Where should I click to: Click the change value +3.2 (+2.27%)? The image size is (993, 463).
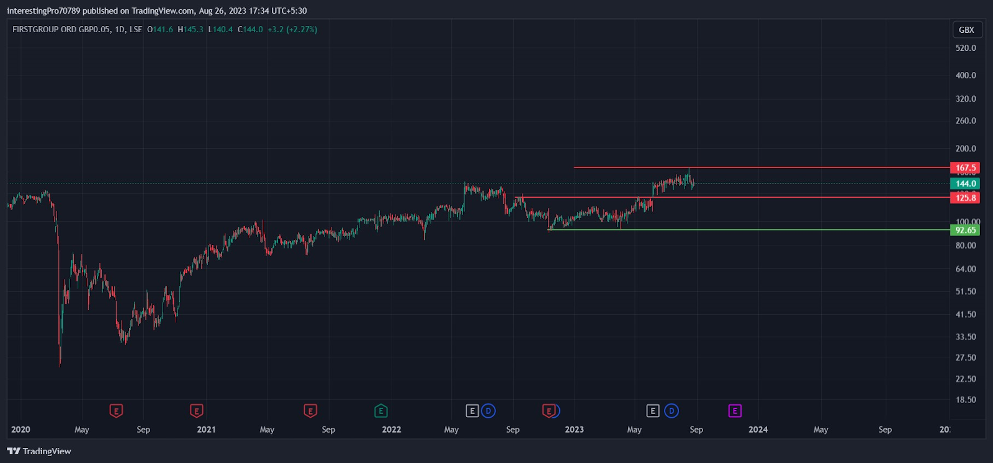point(292,29)
